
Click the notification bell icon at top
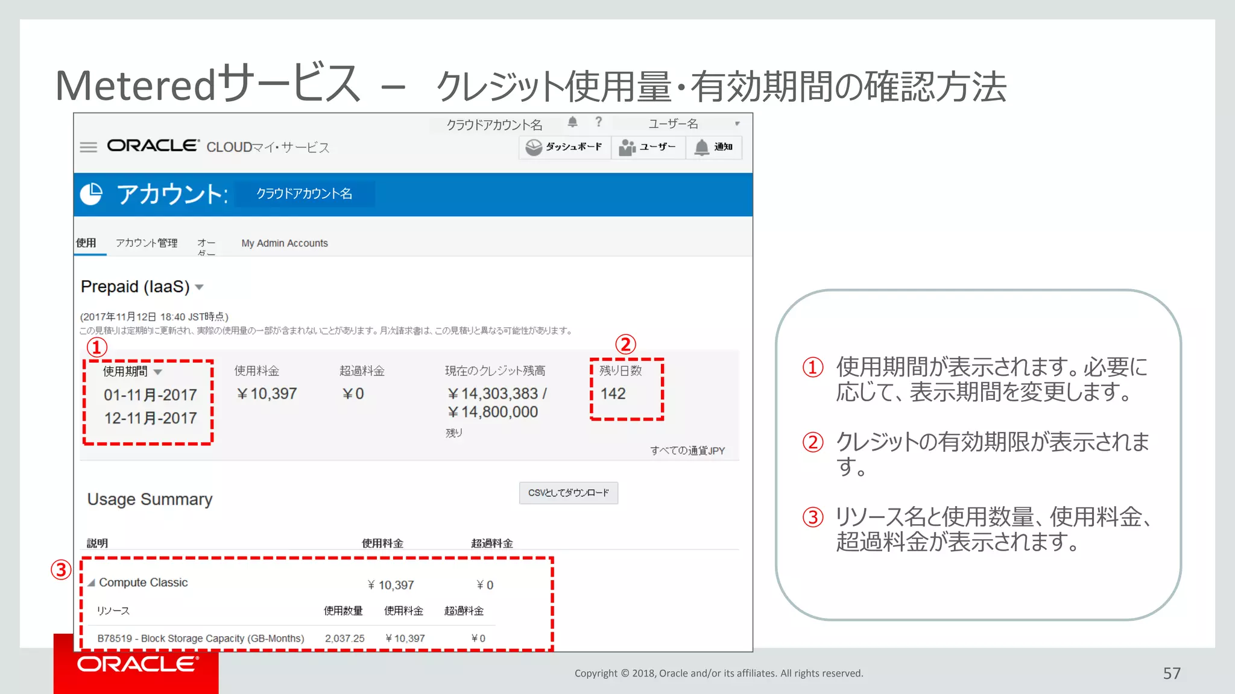point(573,123)
